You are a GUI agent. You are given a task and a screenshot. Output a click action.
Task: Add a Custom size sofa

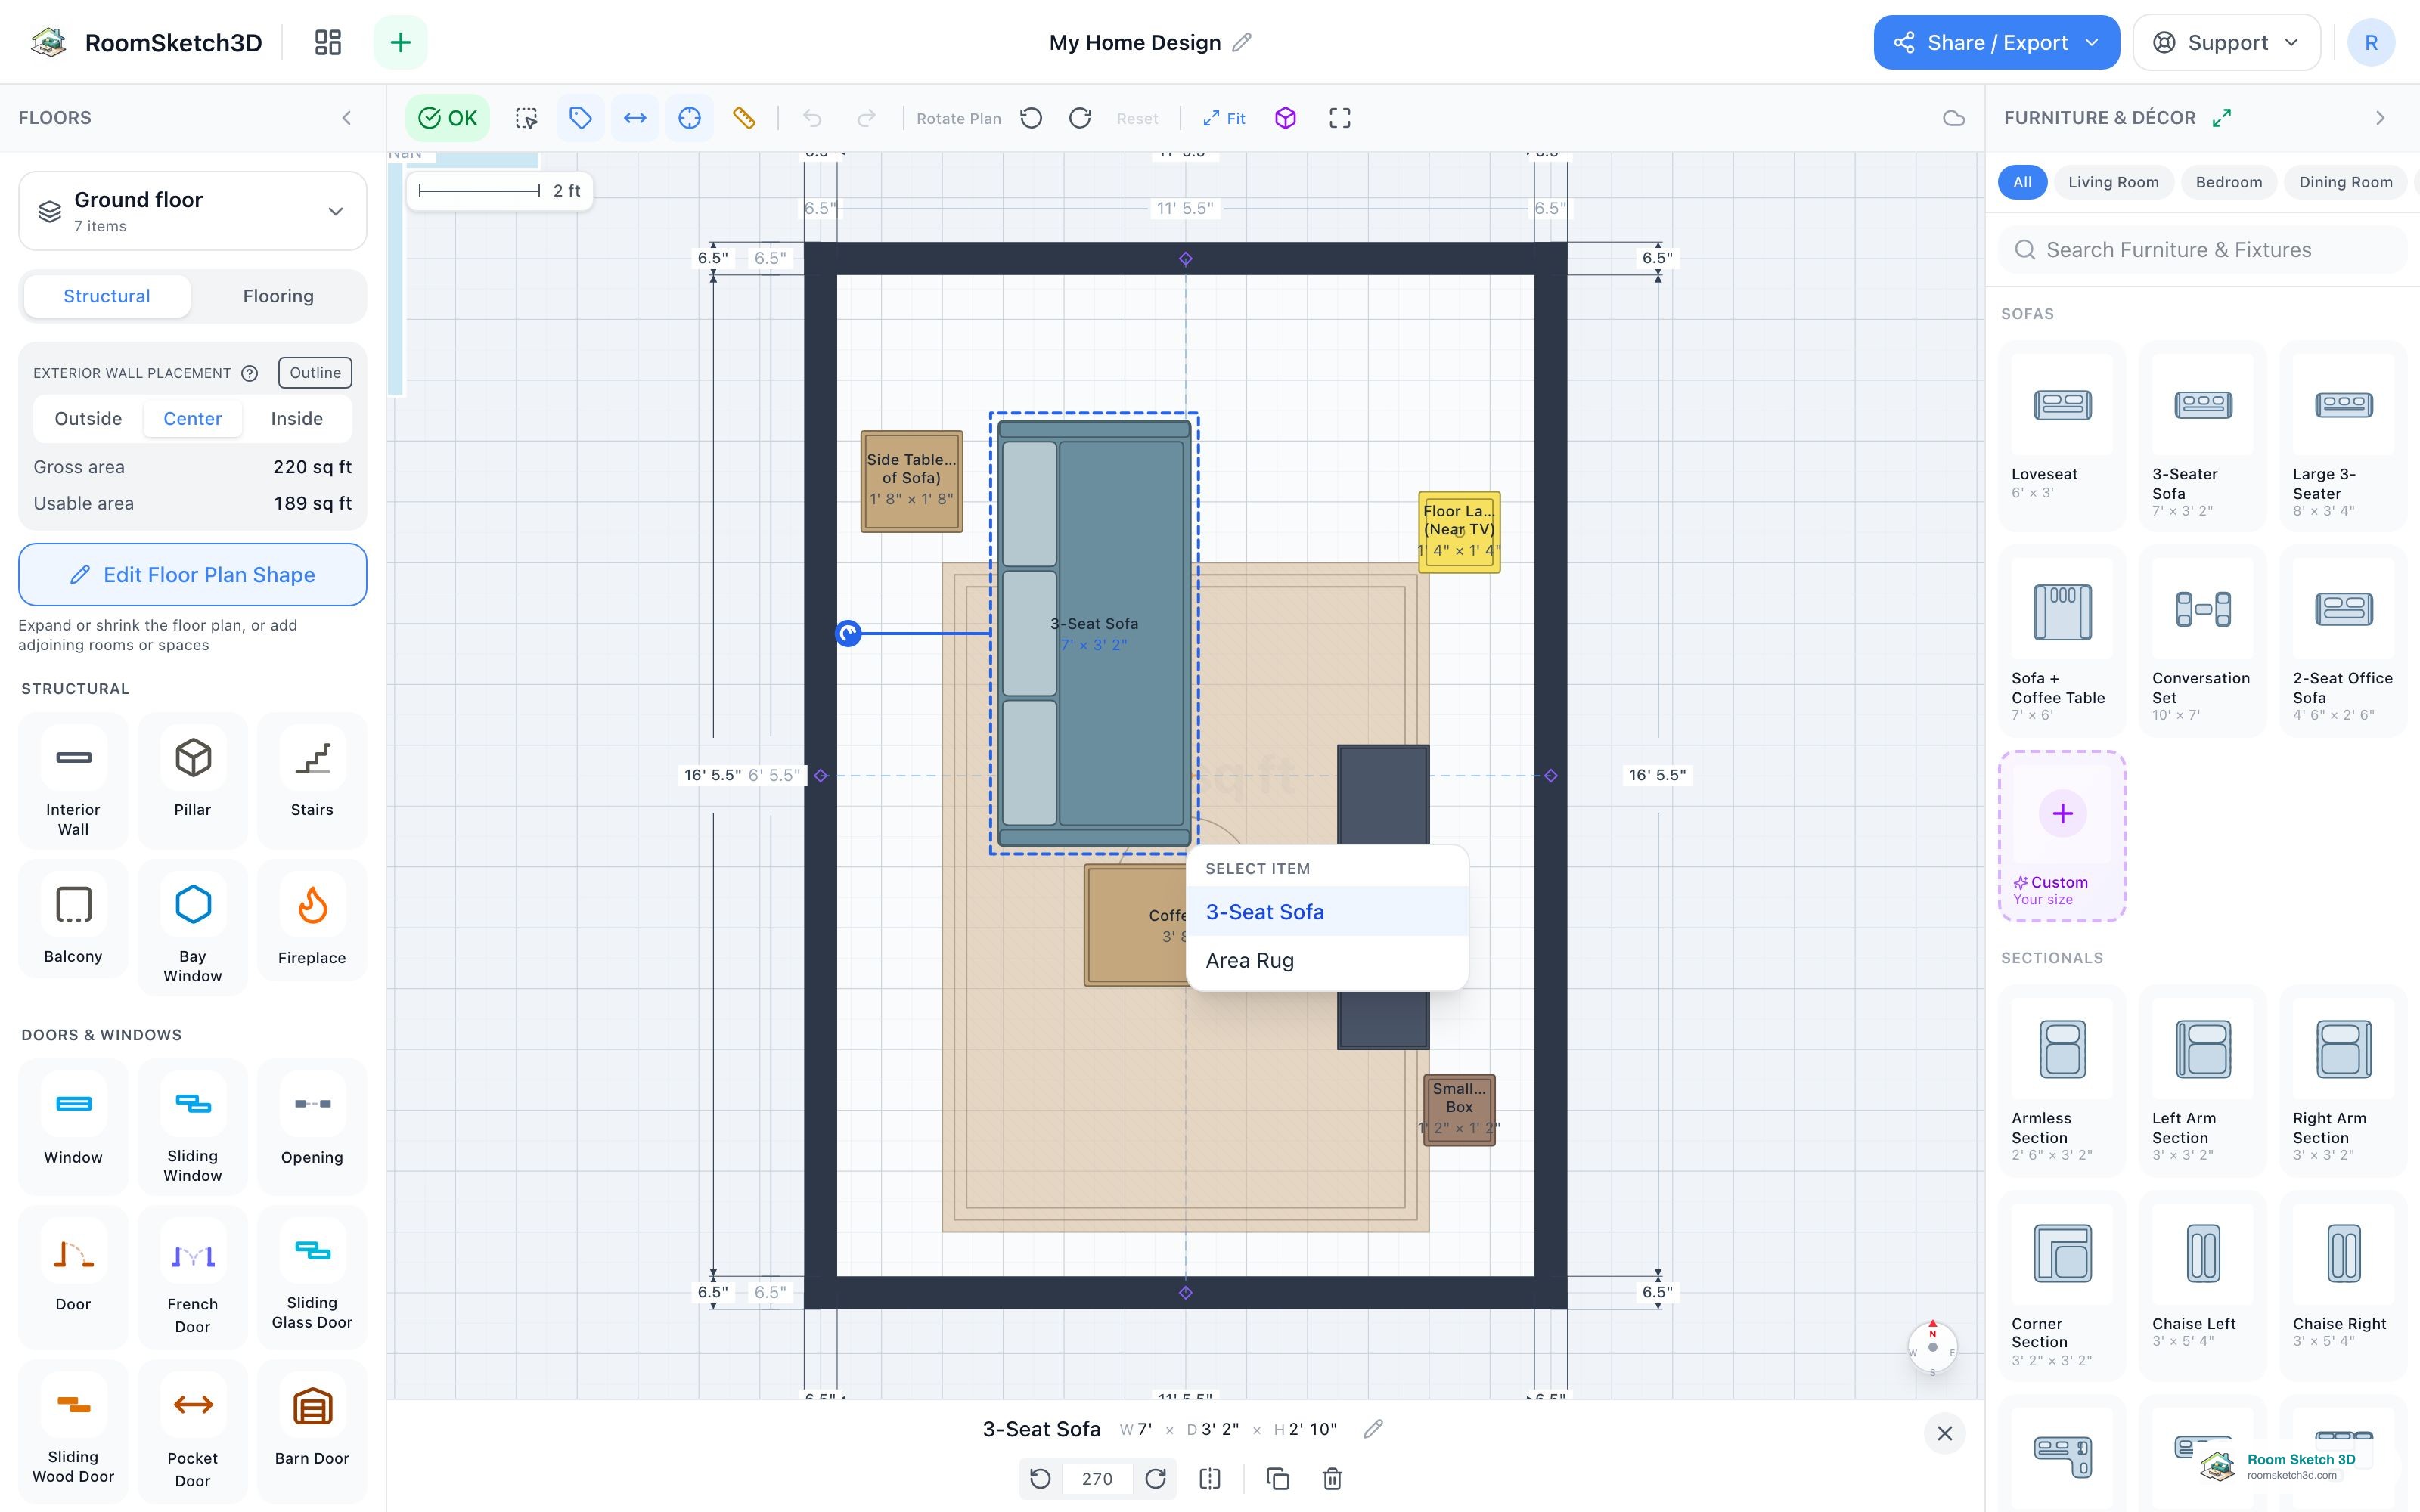(2062, 836)
